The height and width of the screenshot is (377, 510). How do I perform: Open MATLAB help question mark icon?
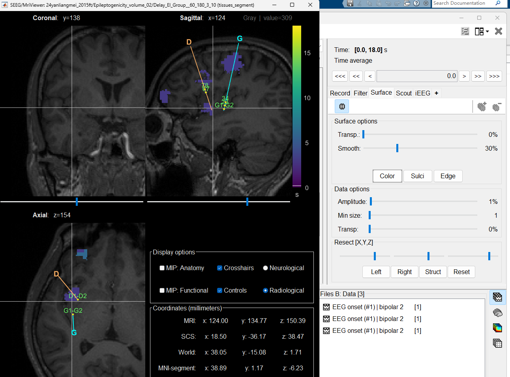coord(416,3)
